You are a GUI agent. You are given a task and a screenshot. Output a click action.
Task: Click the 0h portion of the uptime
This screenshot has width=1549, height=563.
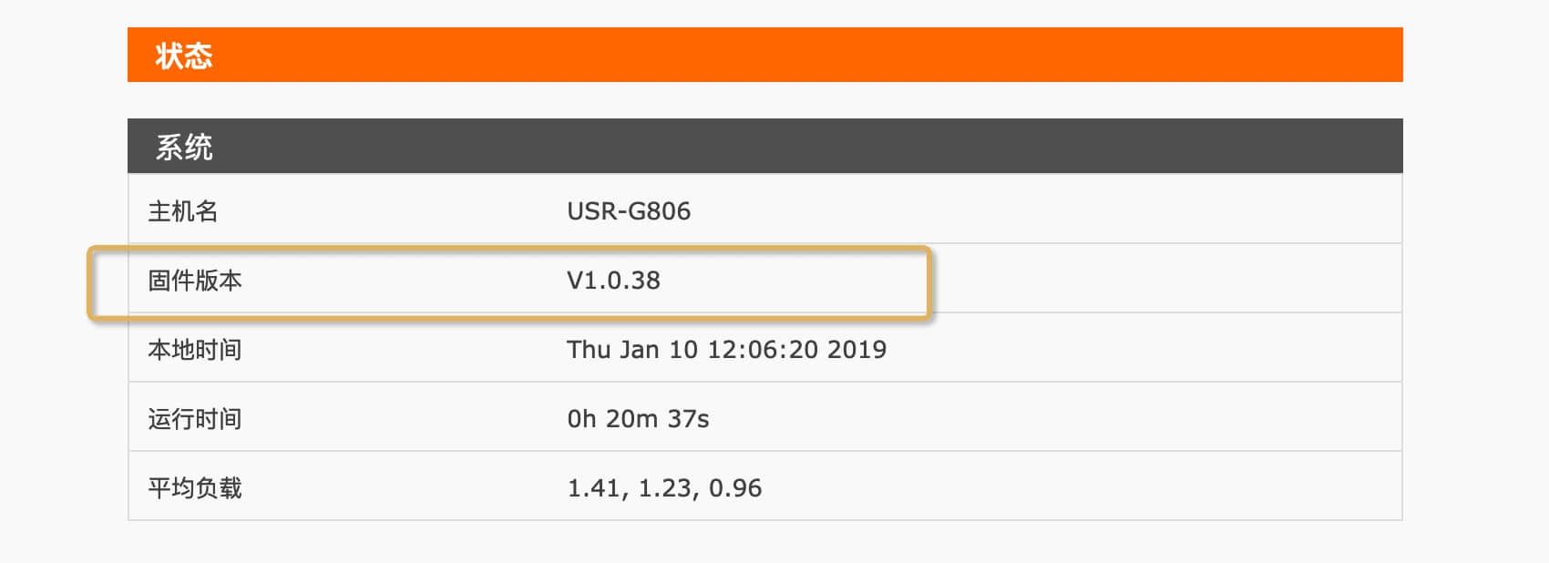(581, 419)
